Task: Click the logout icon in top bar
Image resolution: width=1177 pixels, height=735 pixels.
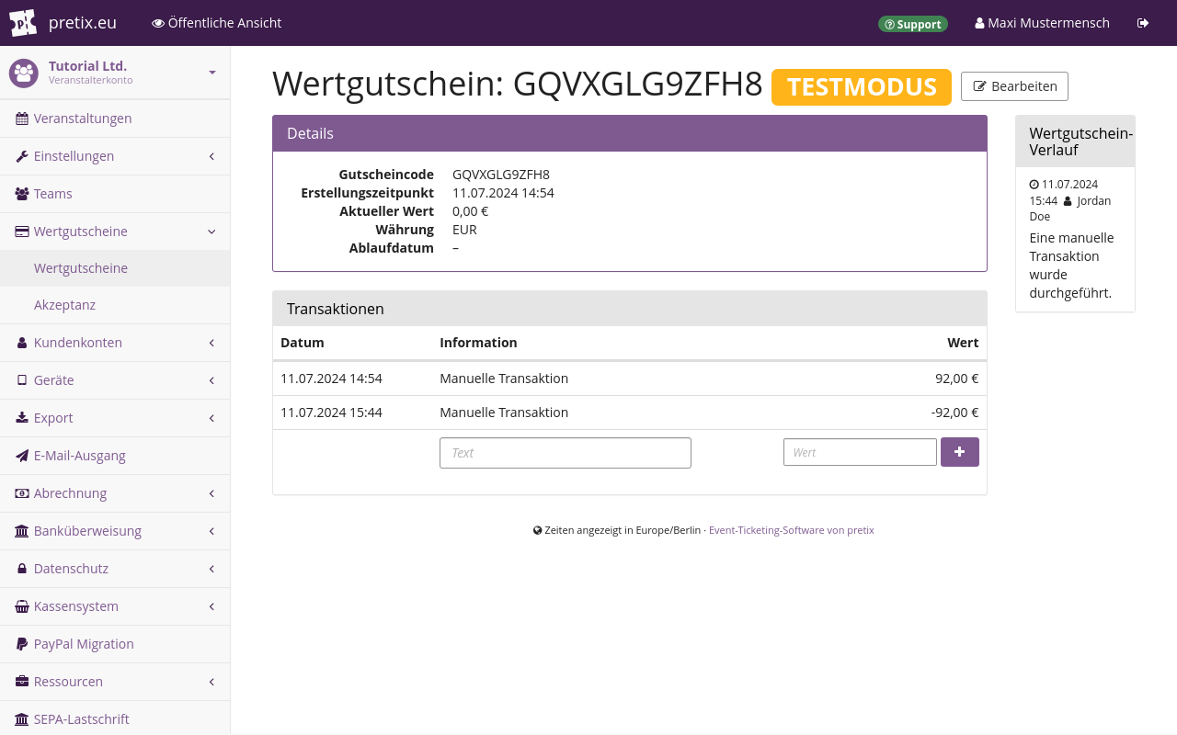Action: point(1143,23)
